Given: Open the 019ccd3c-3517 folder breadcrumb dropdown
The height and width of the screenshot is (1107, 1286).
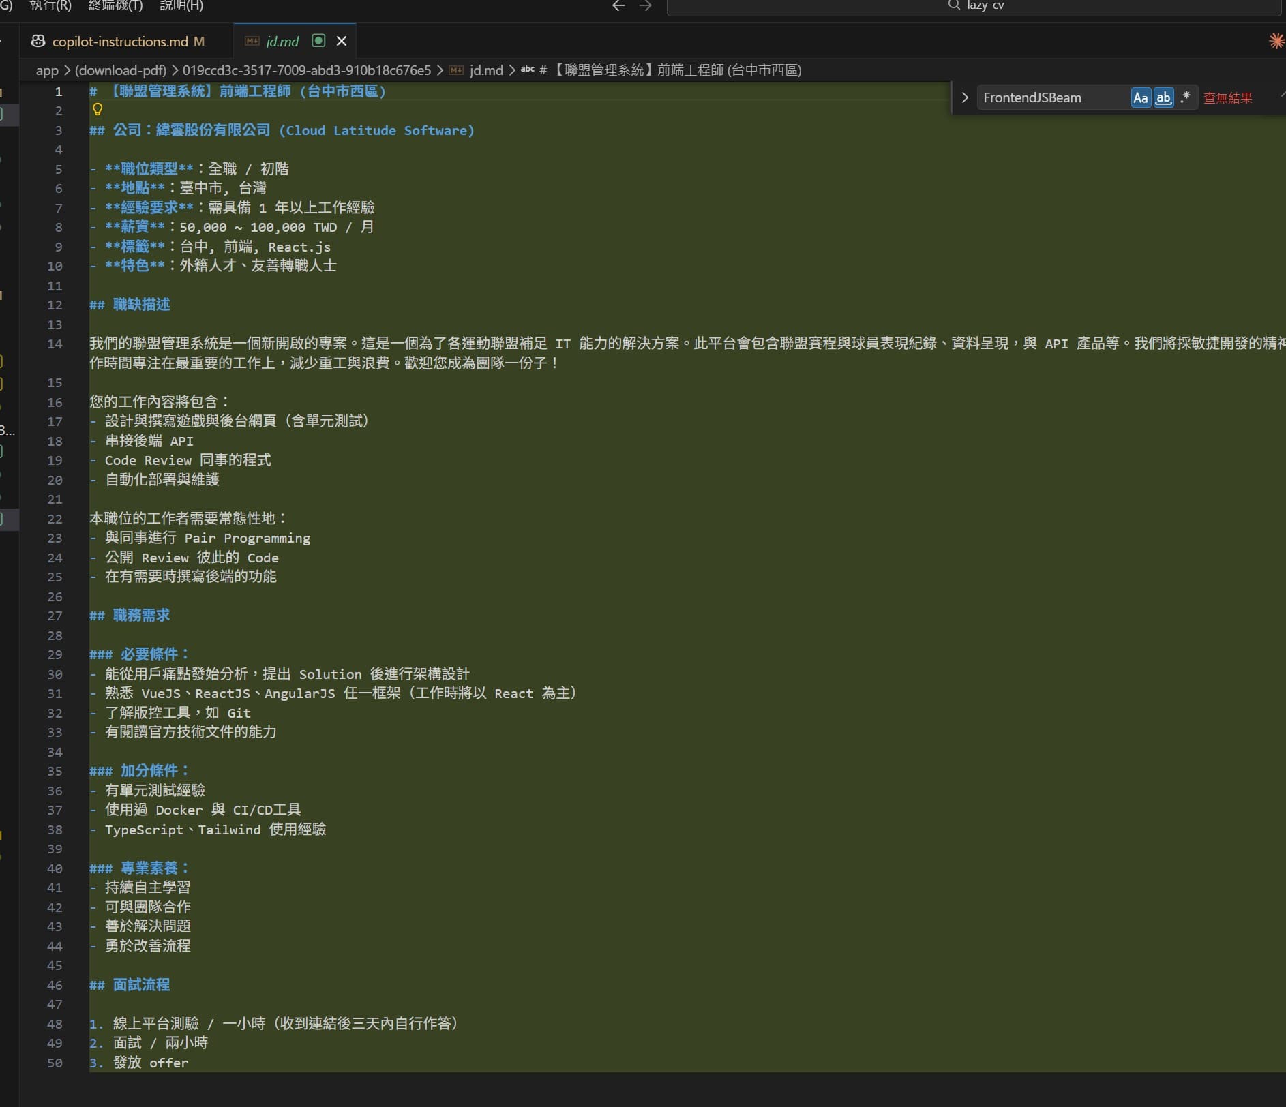Looking at the screenshot, I should coord(306,70).
